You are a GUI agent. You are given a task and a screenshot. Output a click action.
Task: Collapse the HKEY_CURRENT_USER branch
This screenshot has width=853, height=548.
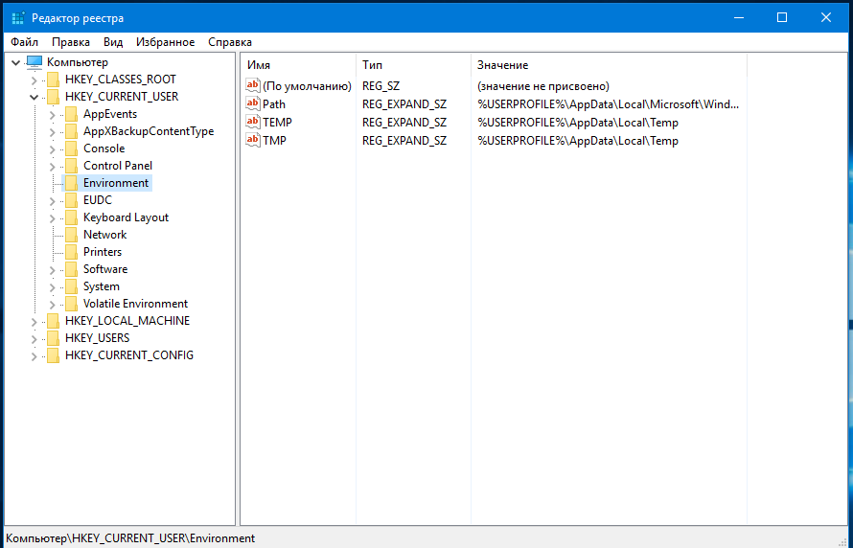(x=34, y=97)
